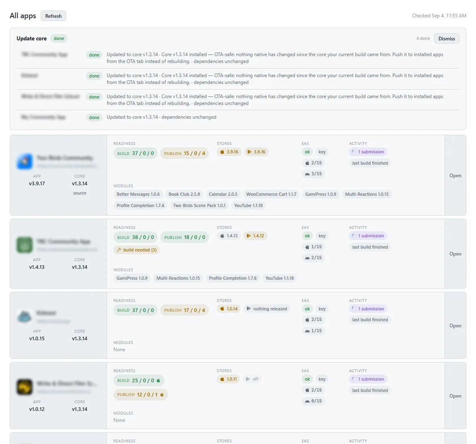Click the 'build needed (3)' wrench badge
The image size is (476, 444).
(x=137, y=250)
